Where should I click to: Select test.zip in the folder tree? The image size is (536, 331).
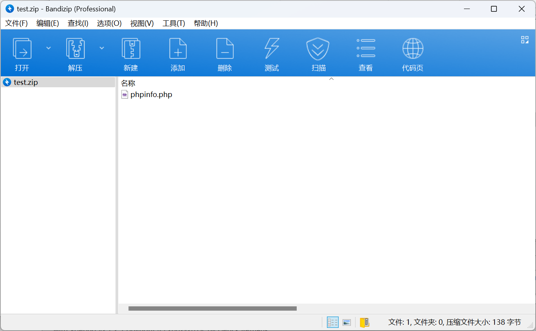click(58, 82)
